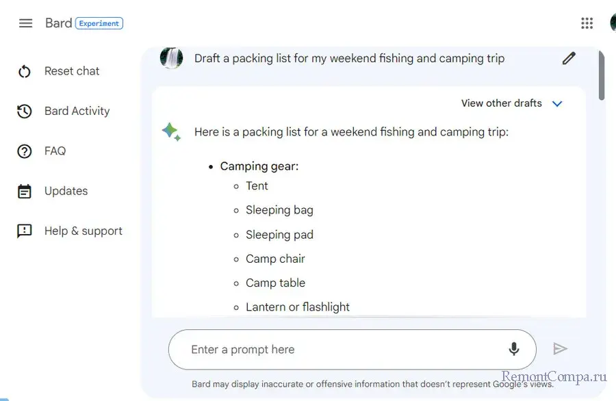
Task: Click the Experiment badge
Action: (99, 23)
